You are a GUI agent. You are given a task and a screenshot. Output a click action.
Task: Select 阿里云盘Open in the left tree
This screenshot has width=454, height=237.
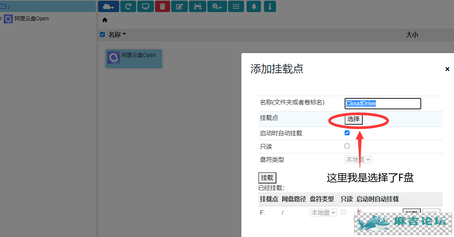pyautogui.click(x=32, y=18)
